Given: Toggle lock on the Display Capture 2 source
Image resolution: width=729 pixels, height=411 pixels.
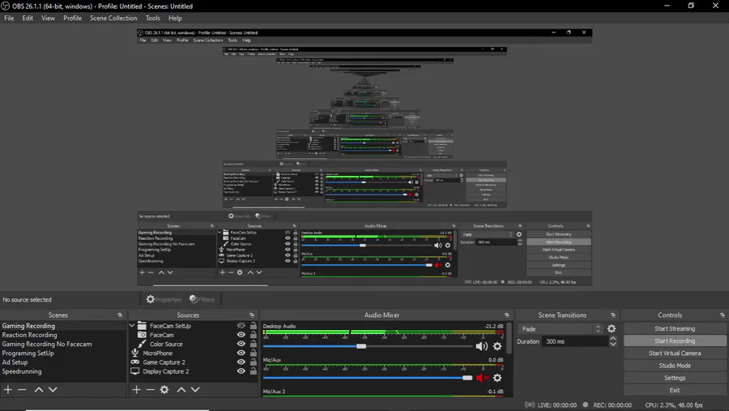Looking at the screenshot, I should (253, 371).
